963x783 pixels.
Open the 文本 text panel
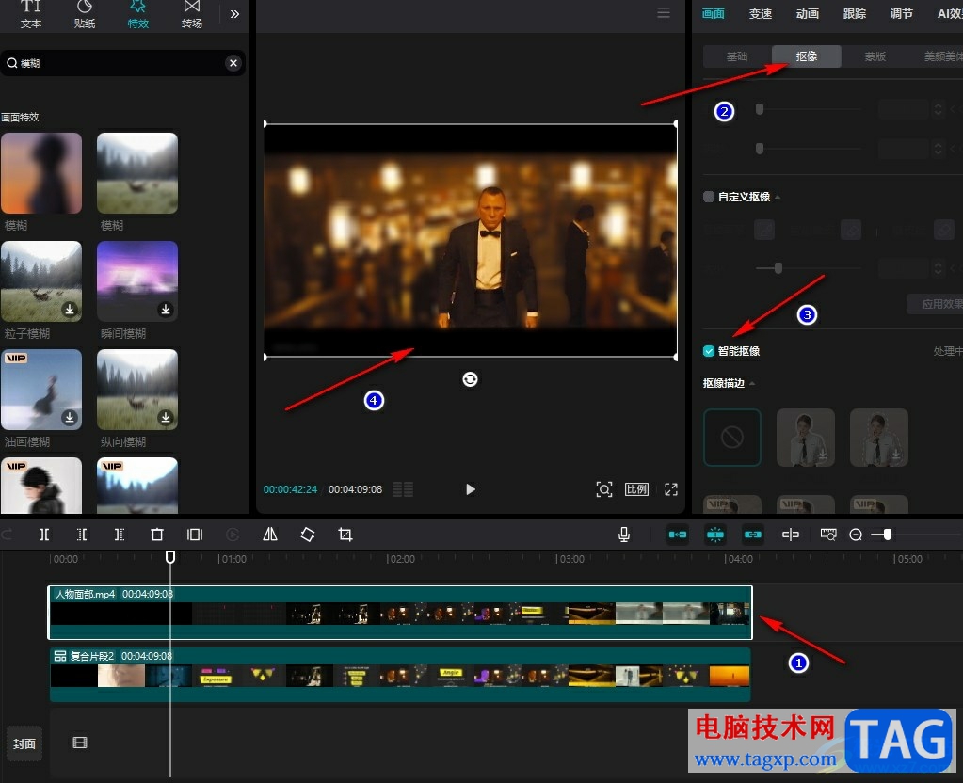tap(31, 15)
